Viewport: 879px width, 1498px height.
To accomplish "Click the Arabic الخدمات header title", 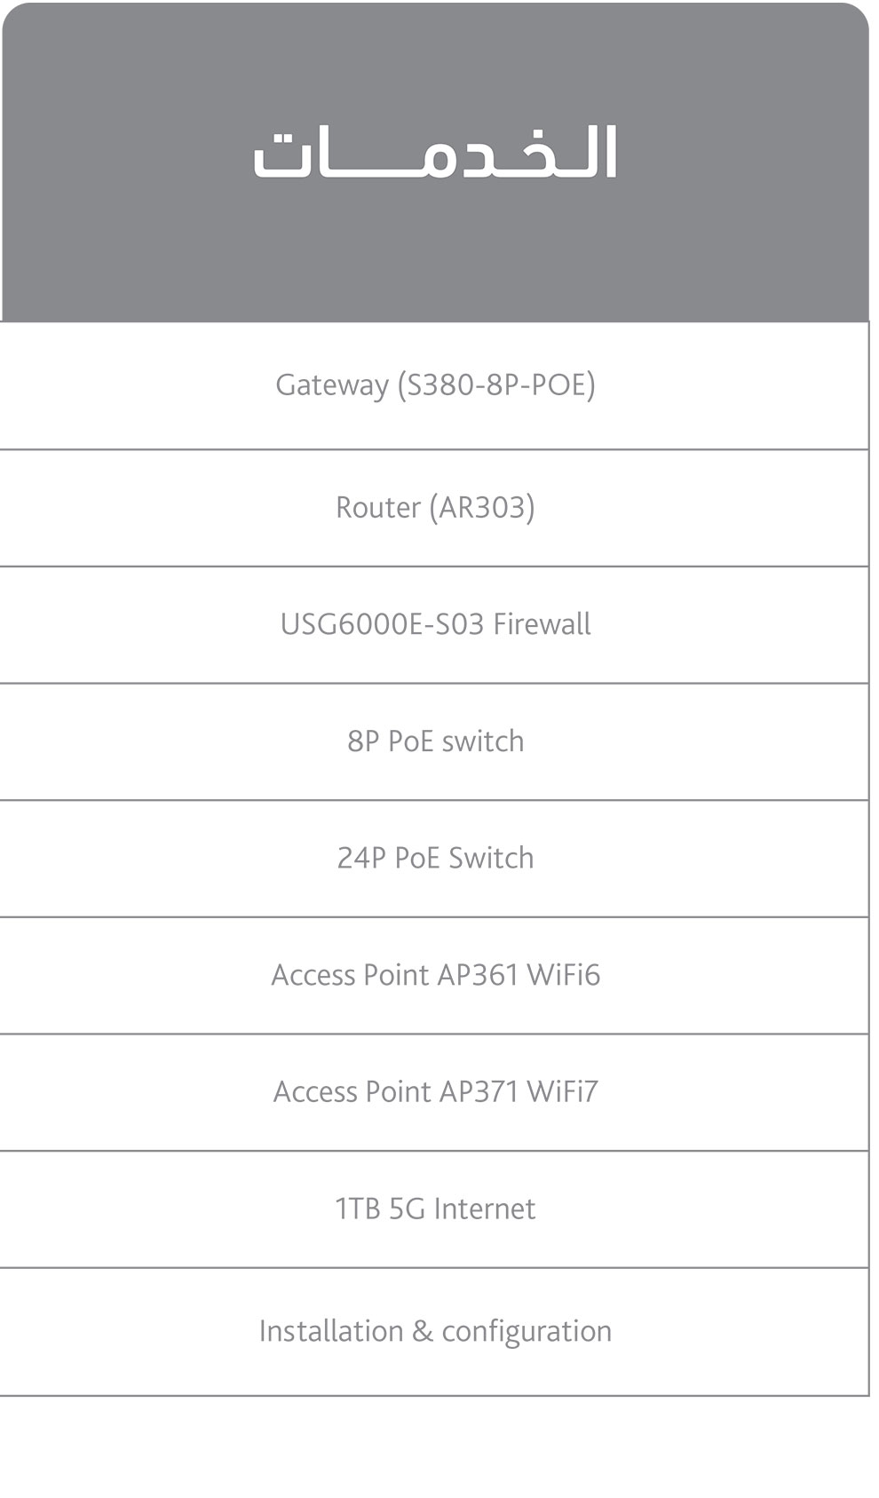I will [435, 154].
